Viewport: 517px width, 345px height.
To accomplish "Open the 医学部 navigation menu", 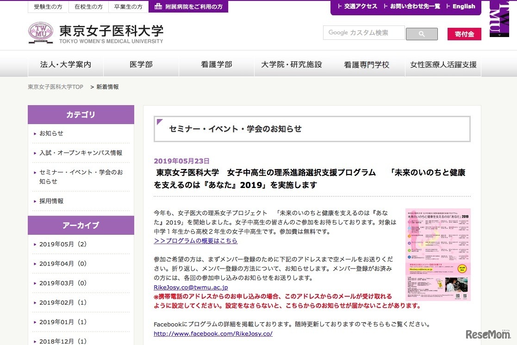I will pos(141,65).
